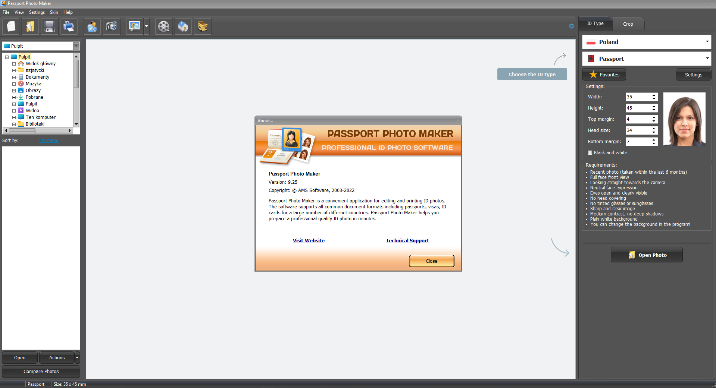This screenshot has height=388, width=716.
Task: Increase the Head size stepper value
Action: pyautogui.click(x=654, y=129)
